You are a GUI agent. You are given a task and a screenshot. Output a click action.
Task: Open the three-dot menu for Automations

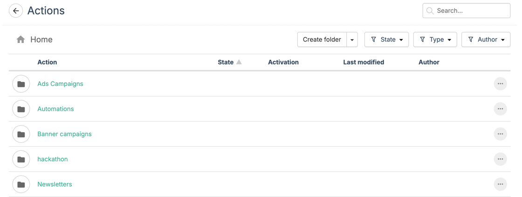[500, 109]
